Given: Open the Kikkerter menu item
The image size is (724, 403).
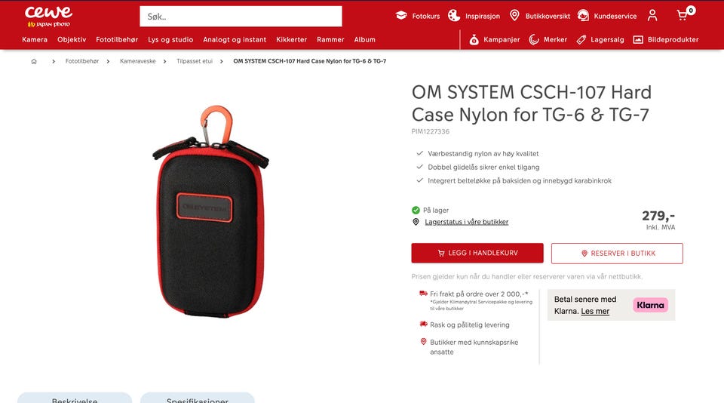Looking at the screenshot, I should point(291,40).
